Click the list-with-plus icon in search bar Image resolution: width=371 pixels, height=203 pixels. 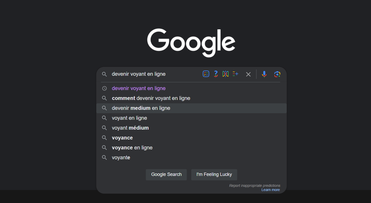click(x=235, y=74)
